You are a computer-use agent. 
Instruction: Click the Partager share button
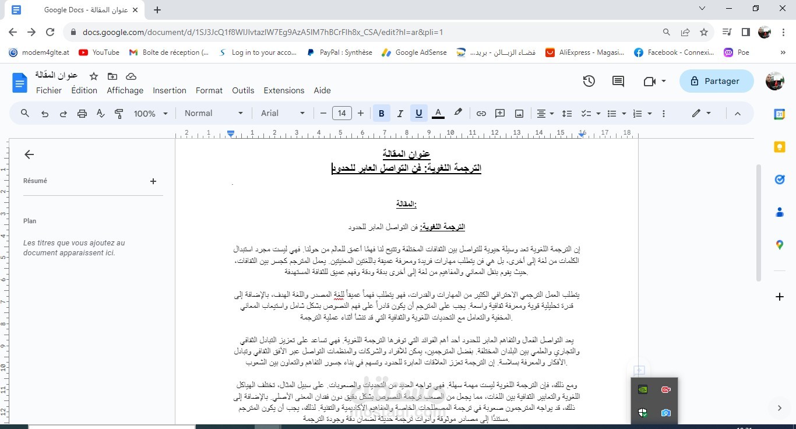pos(716,82)
